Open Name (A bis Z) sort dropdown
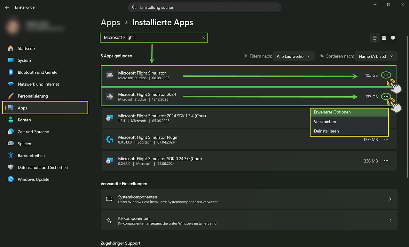This screenshot has height=247, width=409. click(376, 56)
